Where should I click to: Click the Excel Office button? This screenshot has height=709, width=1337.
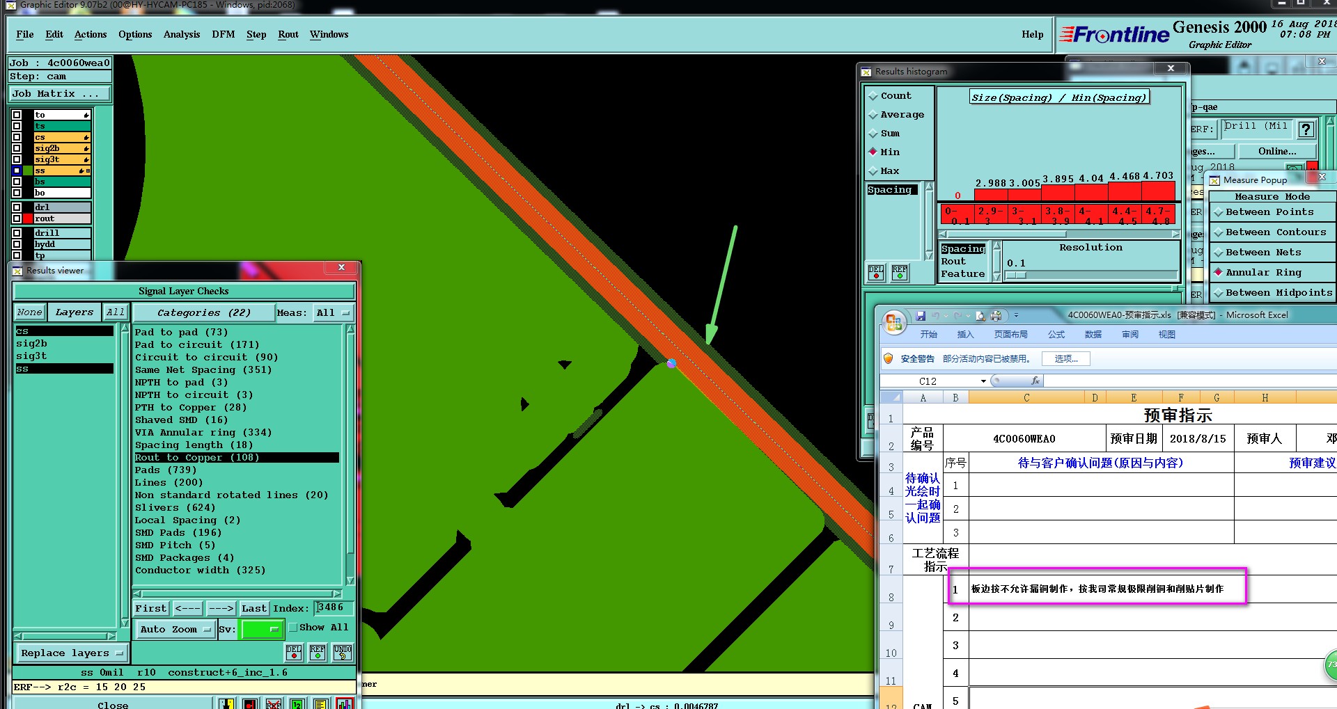coord(893,323)
